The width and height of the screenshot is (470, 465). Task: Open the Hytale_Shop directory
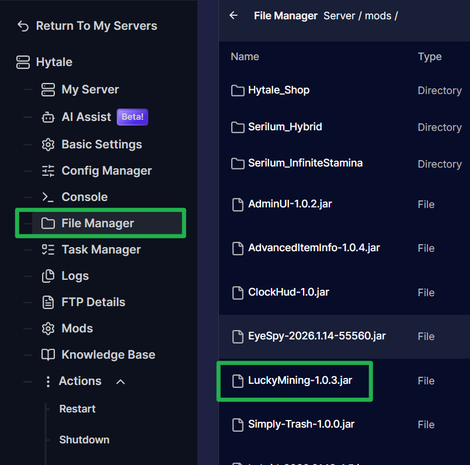coord(278,91)
